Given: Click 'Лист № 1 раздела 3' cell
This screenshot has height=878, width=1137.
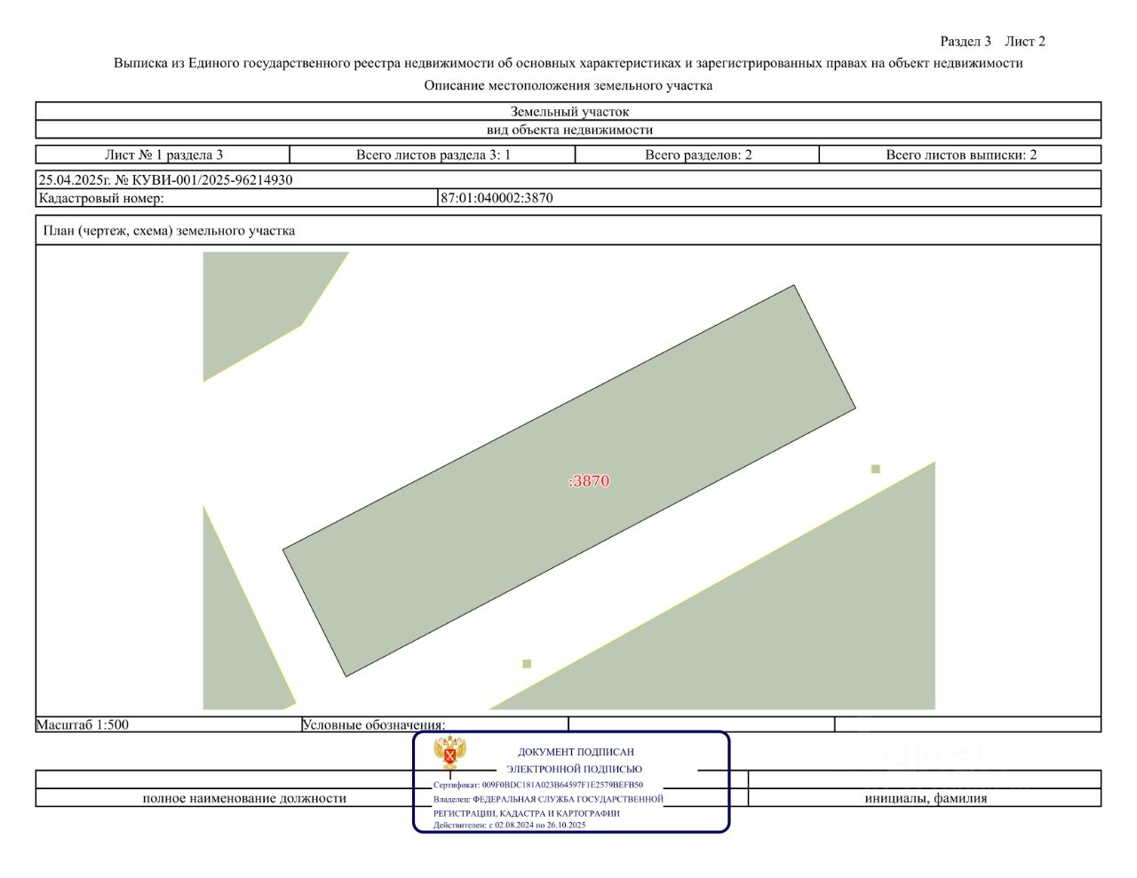Looking at the screenshot, I should 163,154.
